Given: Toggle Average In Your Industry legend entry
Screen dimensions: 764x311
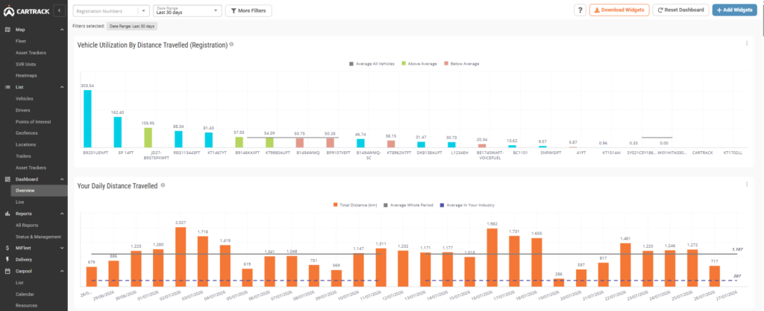Looking at the screenshot, I should [x=467, y=205].
